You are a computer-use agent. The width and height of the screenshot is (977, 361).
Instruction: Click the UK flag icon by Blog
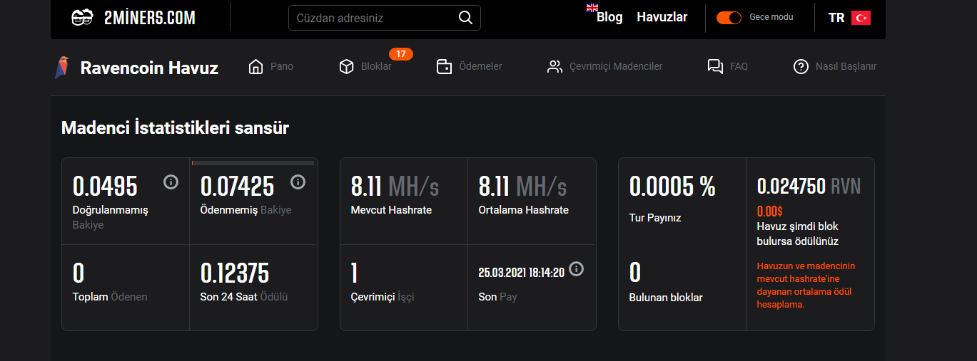coord(592,8)
